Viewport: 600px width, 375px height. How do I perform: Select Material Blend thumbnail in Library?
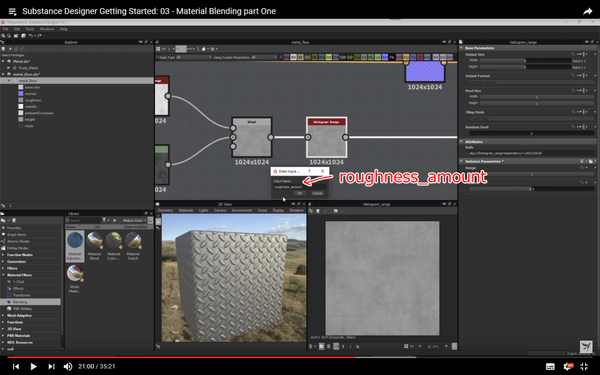pyautogui.click(x=94, y=246)
